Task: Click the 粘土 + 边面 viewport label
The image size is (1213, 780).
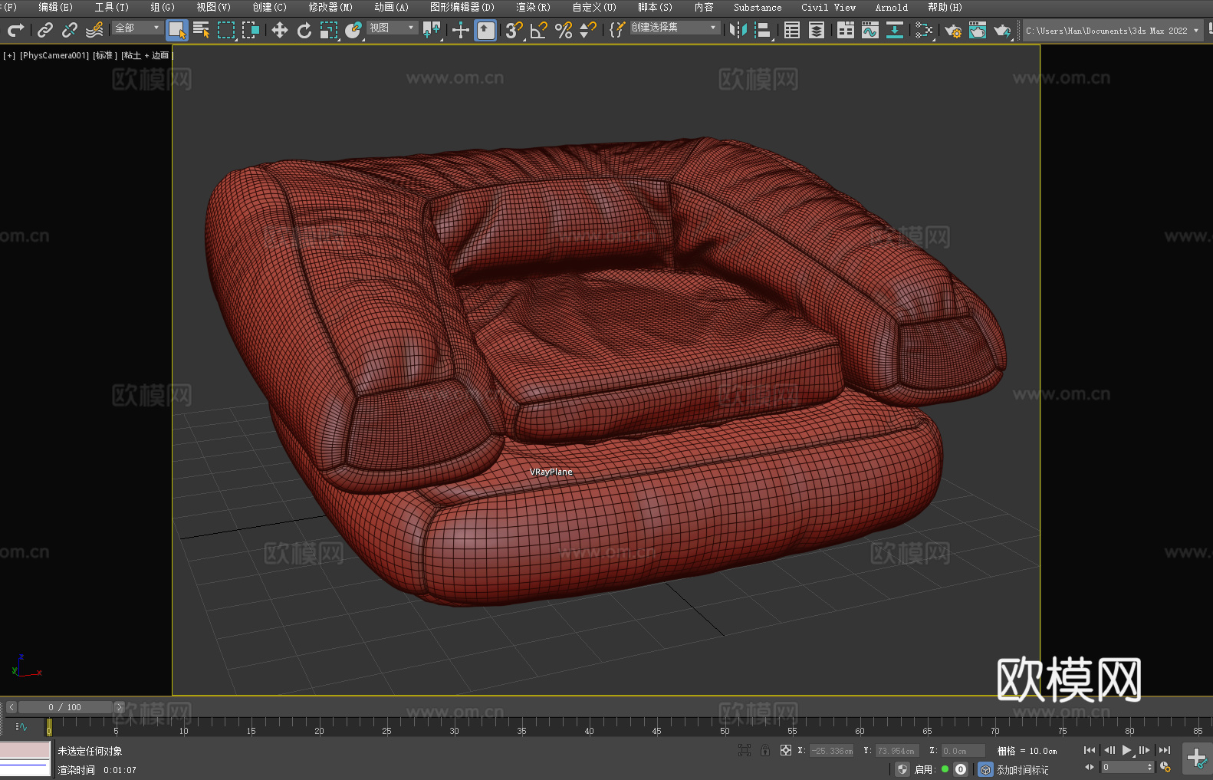Action: click(x=146, y=55)
